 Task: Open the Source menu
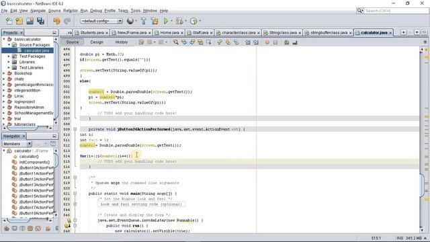(x=54, y=11)
